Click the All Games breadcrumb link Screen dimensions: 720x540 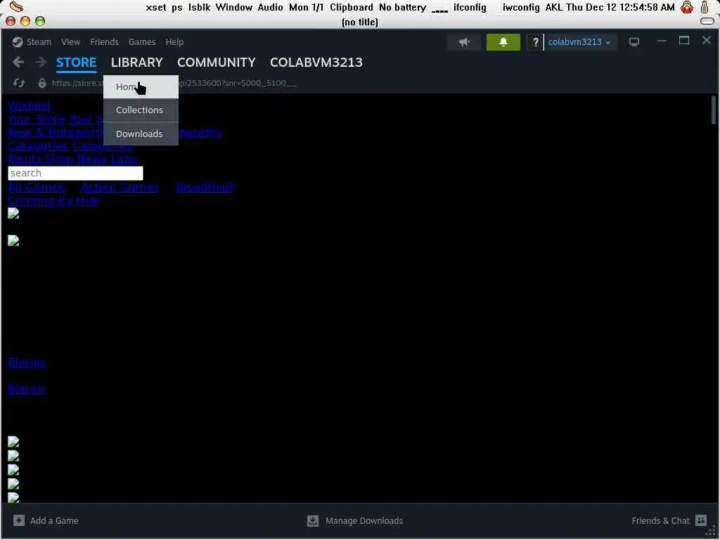37,187
